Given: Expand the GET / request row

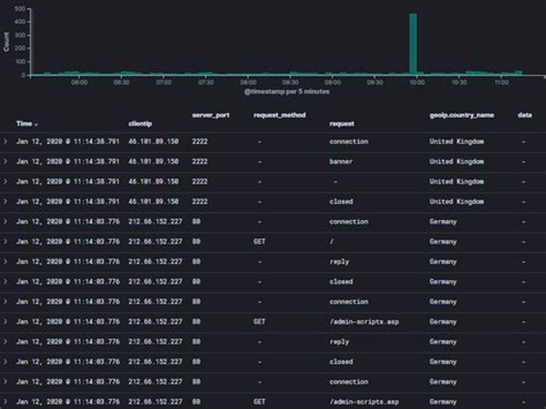Looking at the screenshot, I should 5,241.
